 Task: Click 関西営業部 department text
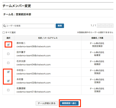coord(97,46)
